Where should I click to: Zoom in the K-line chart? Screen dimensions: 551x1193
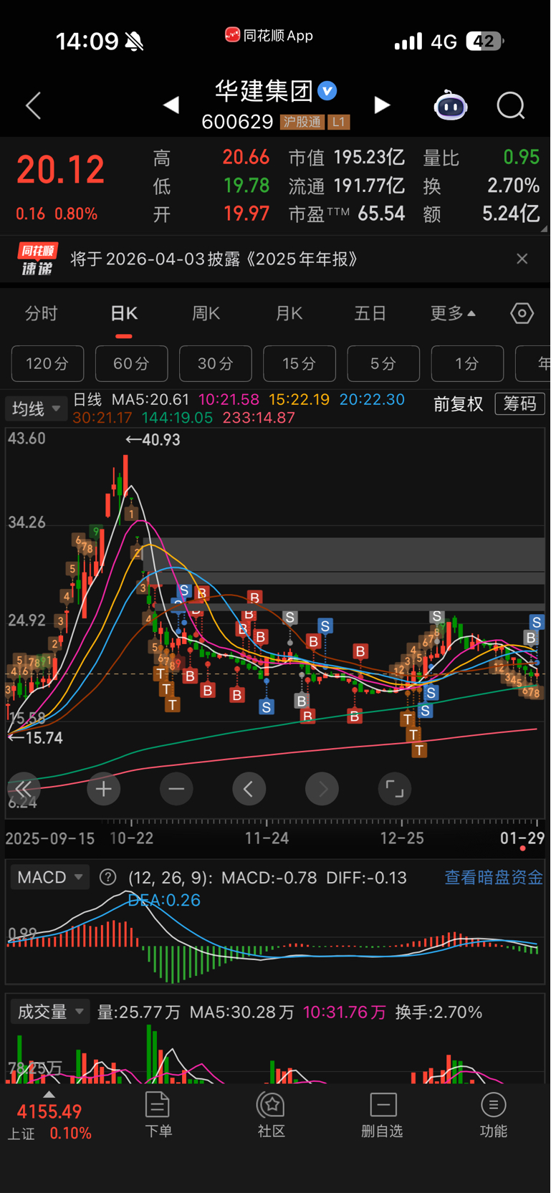point(104,789)
